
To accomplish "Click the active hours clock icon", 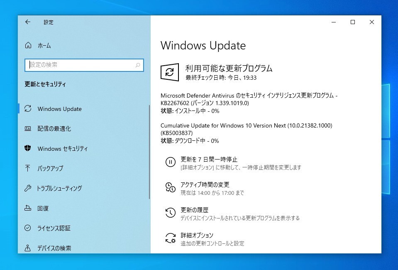I will click(x=170, y=187).
